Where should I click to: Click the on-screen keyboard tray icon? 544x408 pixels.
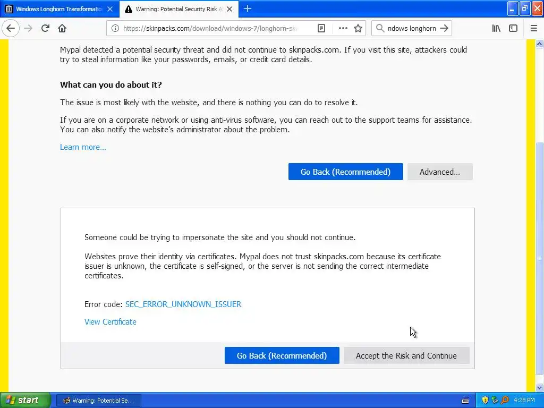pos(465,401)
